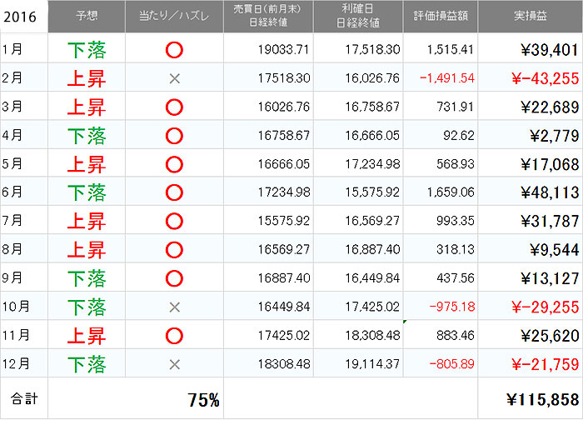
Task: Click the 合計 row label
Action: [x=23, y=399]
